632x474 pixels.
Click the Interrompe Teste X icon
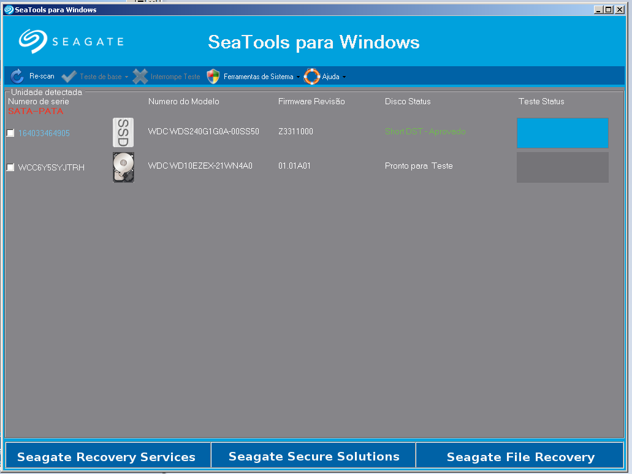tap(140, 76)
